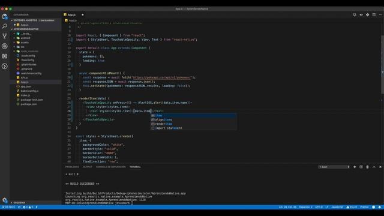Open the Manage gear at activity bar bottom
Image resolution: width=384 pixels, height=216 pixels.
point(4,200)
